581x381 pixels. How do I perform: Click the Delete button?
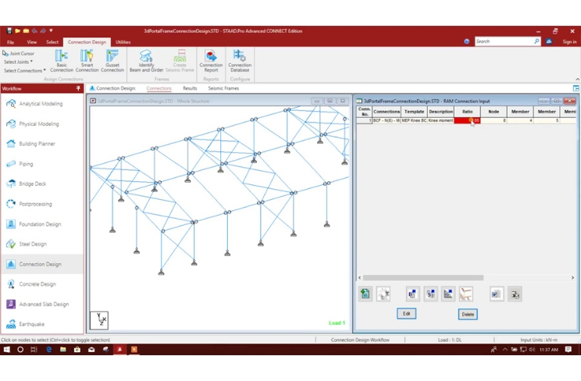[468, 315]
